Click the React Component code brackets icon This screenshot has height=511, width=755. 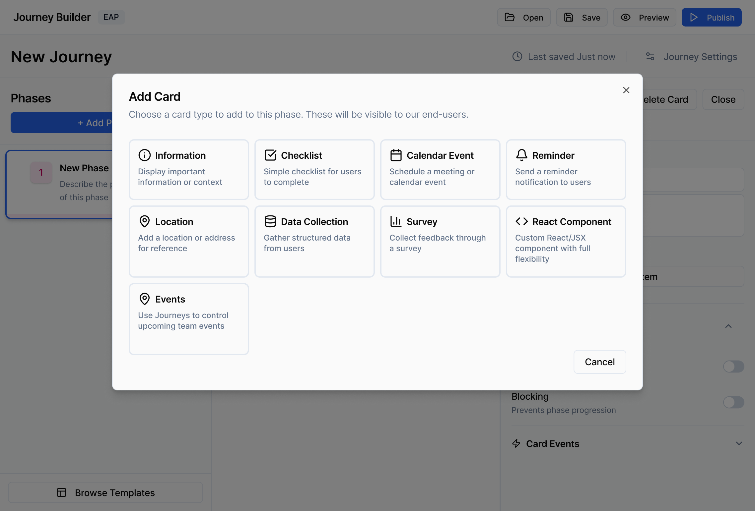[x=521, y=221]
